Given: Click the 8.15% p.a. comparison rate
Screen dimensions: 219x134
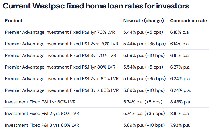Looking at the screenshot, I should [x=180, y=114].
